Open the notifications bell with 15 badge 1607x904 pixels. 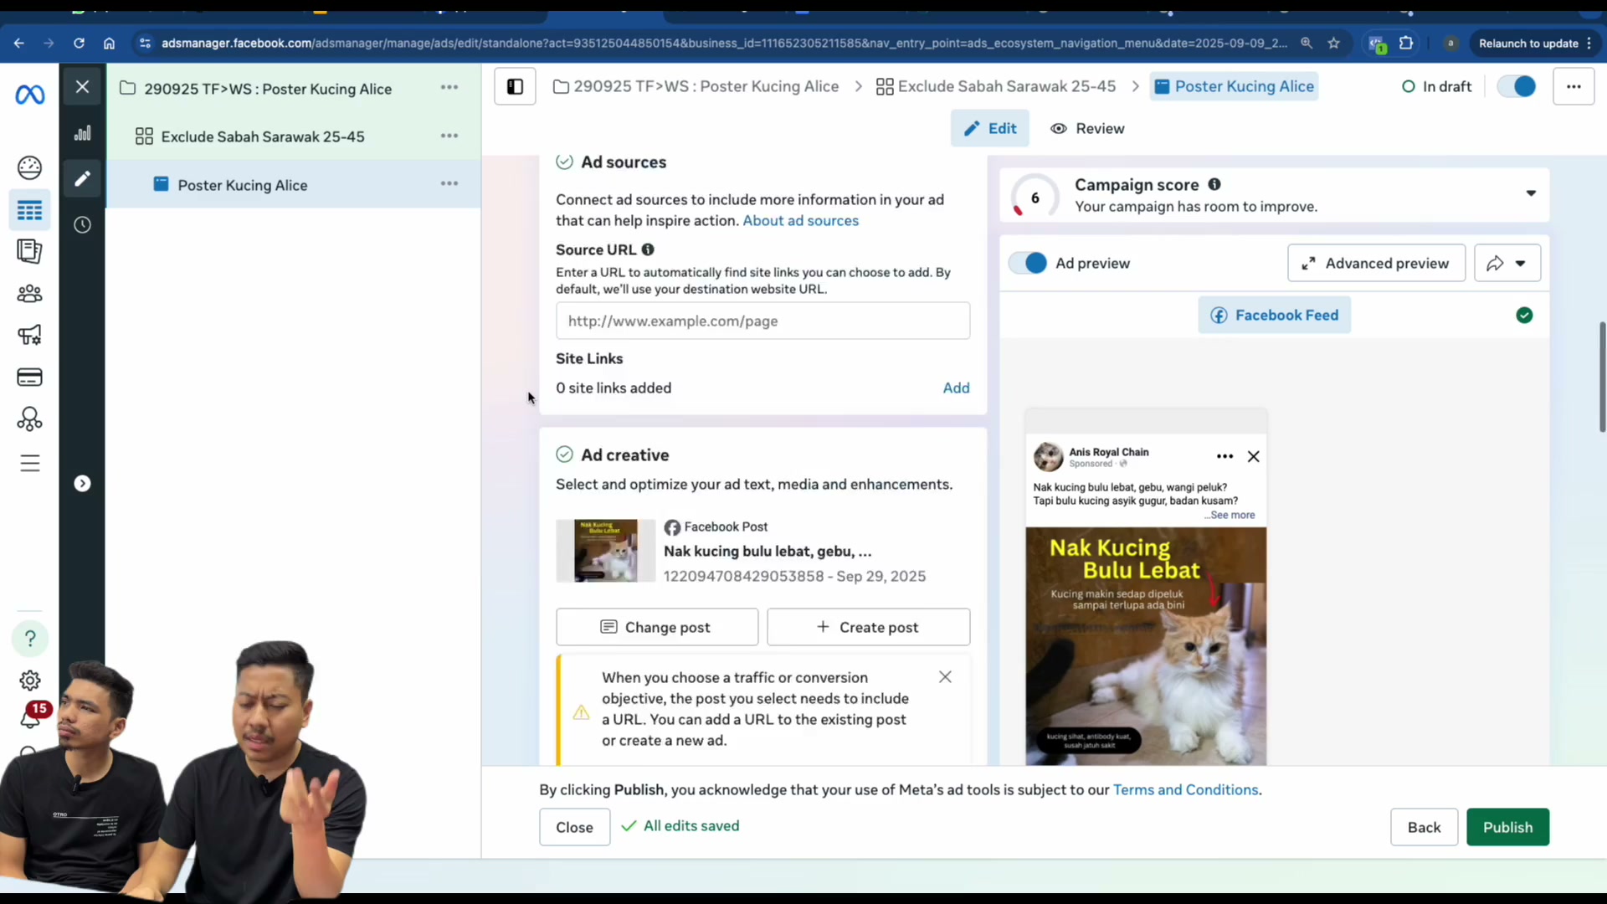pos(32,716)
